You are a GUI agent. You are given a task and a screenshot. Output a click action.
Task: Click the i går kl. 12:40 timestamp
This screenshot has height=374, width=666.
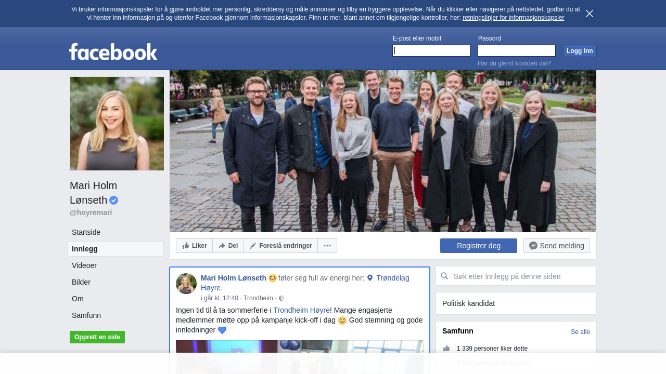(x=220, y=298)
